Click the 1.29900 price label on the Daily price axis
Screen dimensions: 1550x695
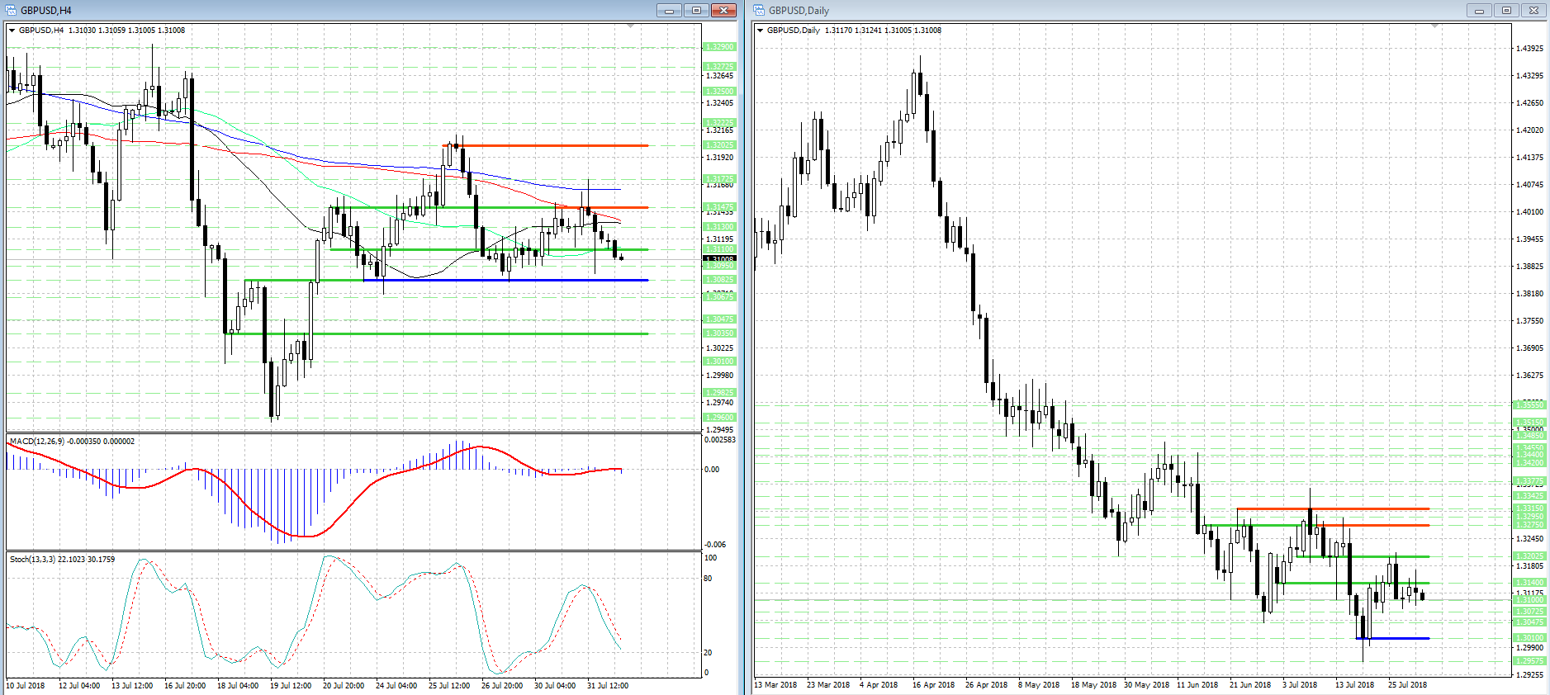[1529, 648]
